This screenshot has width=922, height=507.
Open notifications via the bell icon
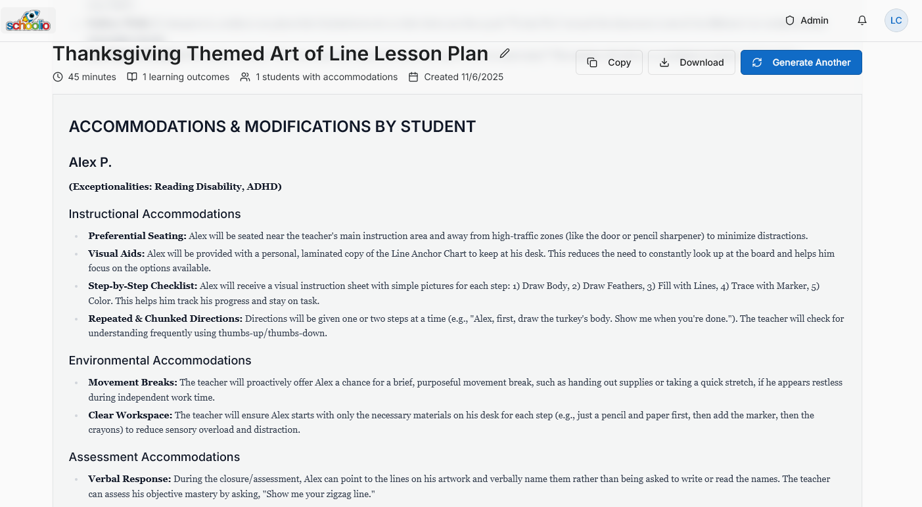[x=862, y=20]
